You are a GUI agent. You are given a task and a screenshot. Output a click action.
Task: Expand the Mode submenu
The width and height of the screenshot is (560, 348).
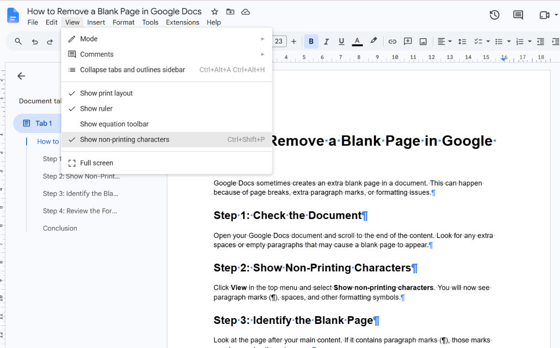click(x=167, y=39)
